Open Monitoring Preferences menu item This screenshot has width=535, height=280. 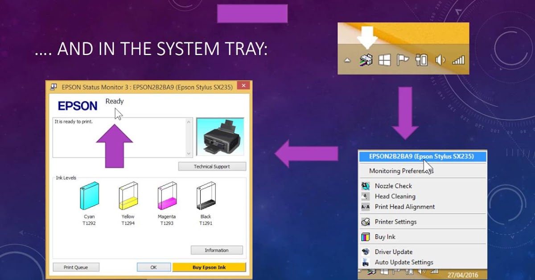tap(422, 171)
